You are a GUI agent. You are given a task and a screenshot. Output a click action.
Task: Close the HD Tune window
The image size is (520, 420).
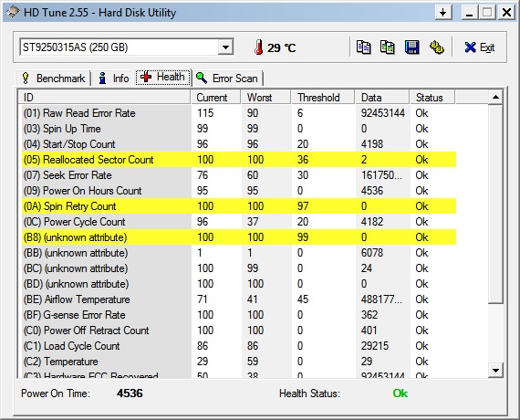(x=506, y=13)
